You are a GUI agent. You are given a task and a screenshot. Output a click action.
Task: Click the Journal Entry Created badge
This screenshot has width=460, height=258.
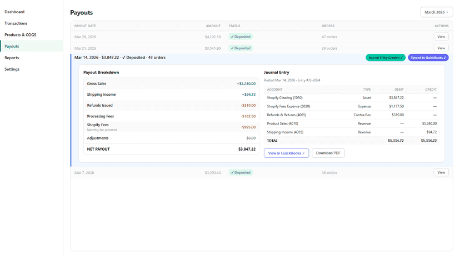click(x=386, y=58)
